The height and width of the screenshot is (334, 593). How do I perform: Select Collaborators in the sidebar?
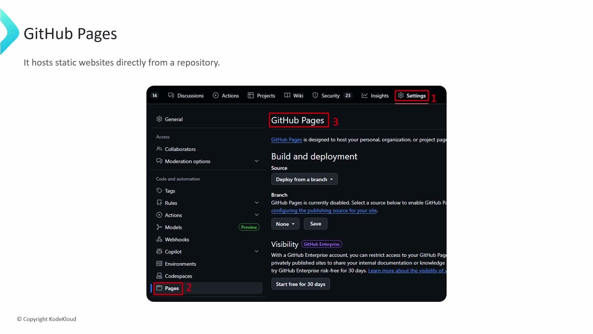[208, 149]
